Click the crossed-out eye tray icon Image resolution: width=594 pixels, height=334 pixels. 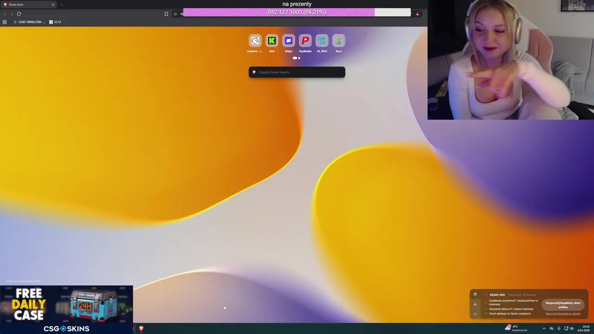tap(551, 328)
